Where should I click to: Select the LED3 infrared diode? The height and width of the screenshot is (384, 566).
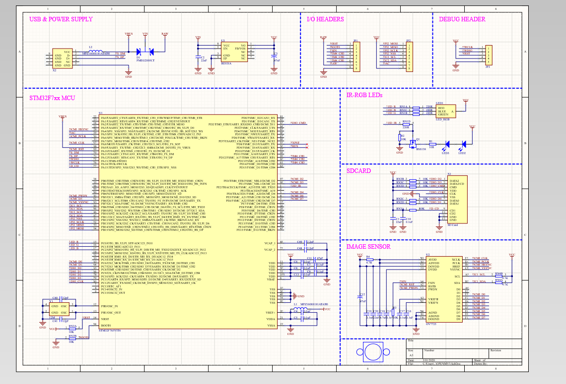[x=447, y=145]
